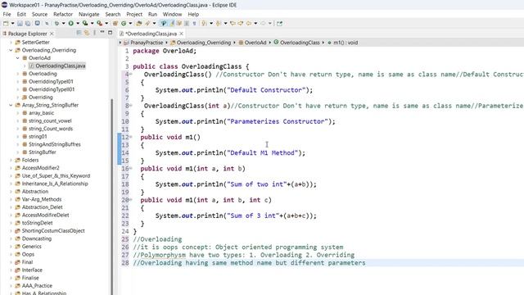Click the Coverage launch icon

85,24
